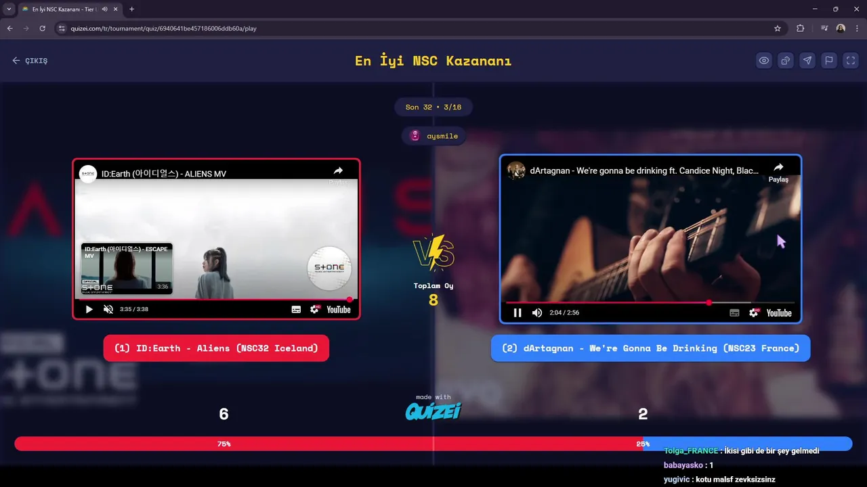This screenshot has width=867, height=487.
Task: Vote for (2) dArtagnan - We're Gonna Be Drinking
Action: 650,348
